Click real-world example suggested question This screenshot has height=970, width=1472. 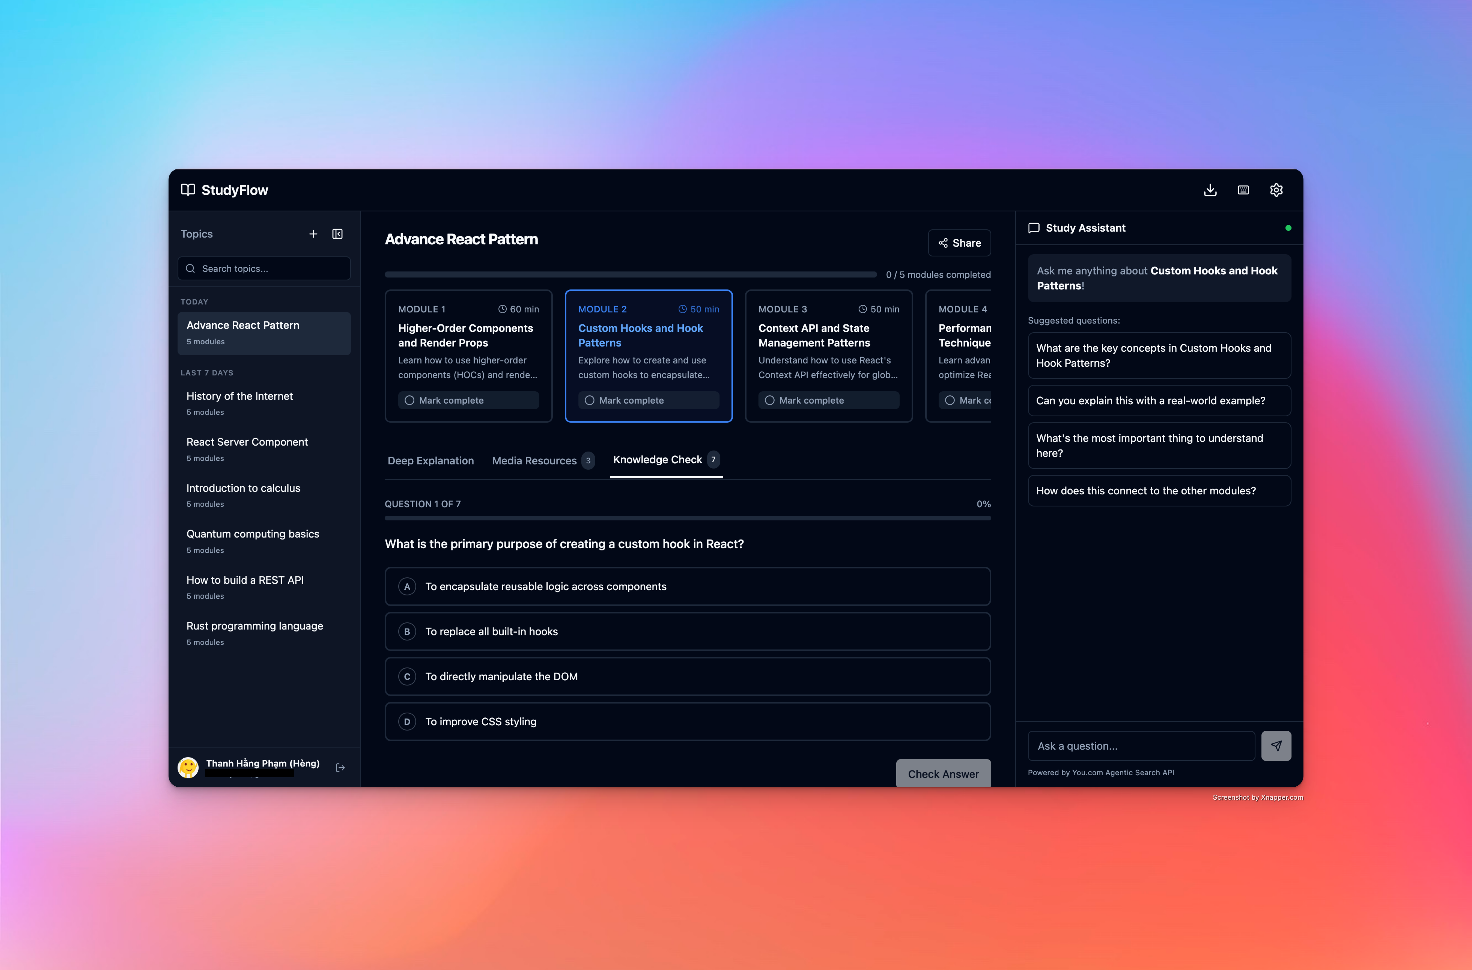(1159, 401)
